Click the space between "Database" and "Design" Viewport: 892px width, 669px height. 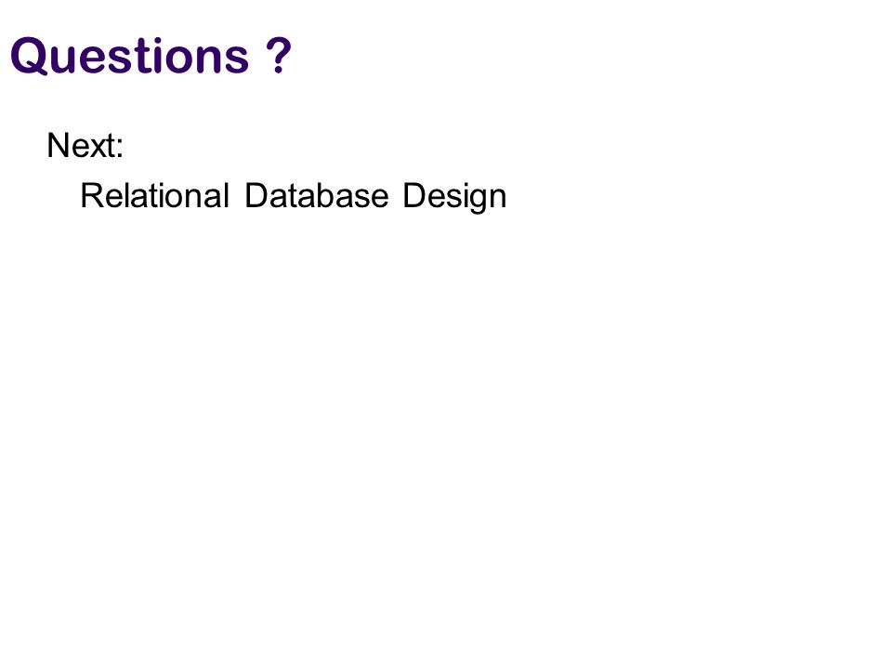396,196
